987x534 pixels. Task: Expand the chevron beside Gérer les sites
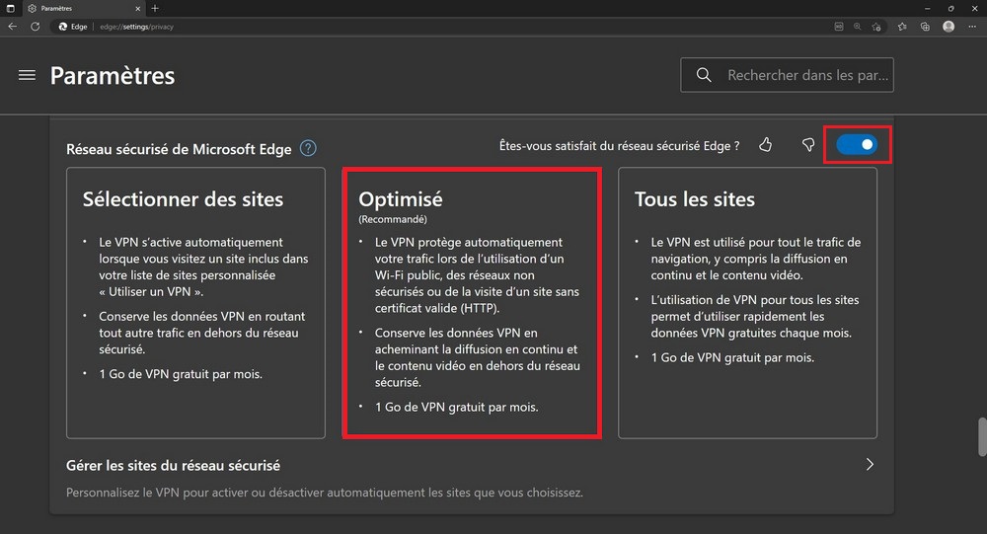coord(870,465)
